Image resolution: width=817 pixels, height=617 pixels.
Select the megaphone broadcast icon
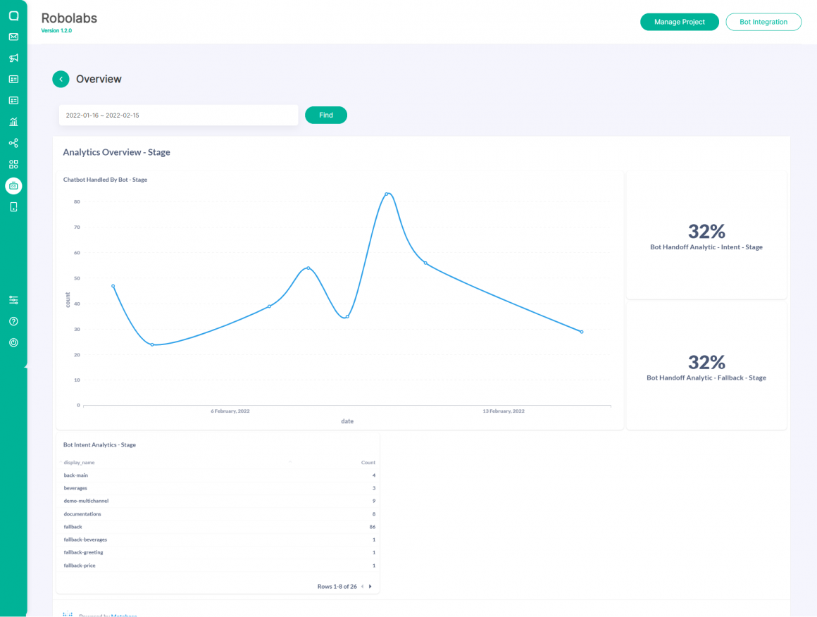click(13, 58)
